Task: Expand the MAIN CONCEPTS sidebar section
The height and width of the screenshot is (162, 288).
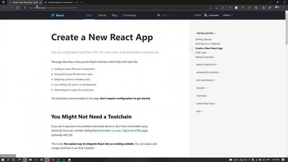Action: (207, 65)
